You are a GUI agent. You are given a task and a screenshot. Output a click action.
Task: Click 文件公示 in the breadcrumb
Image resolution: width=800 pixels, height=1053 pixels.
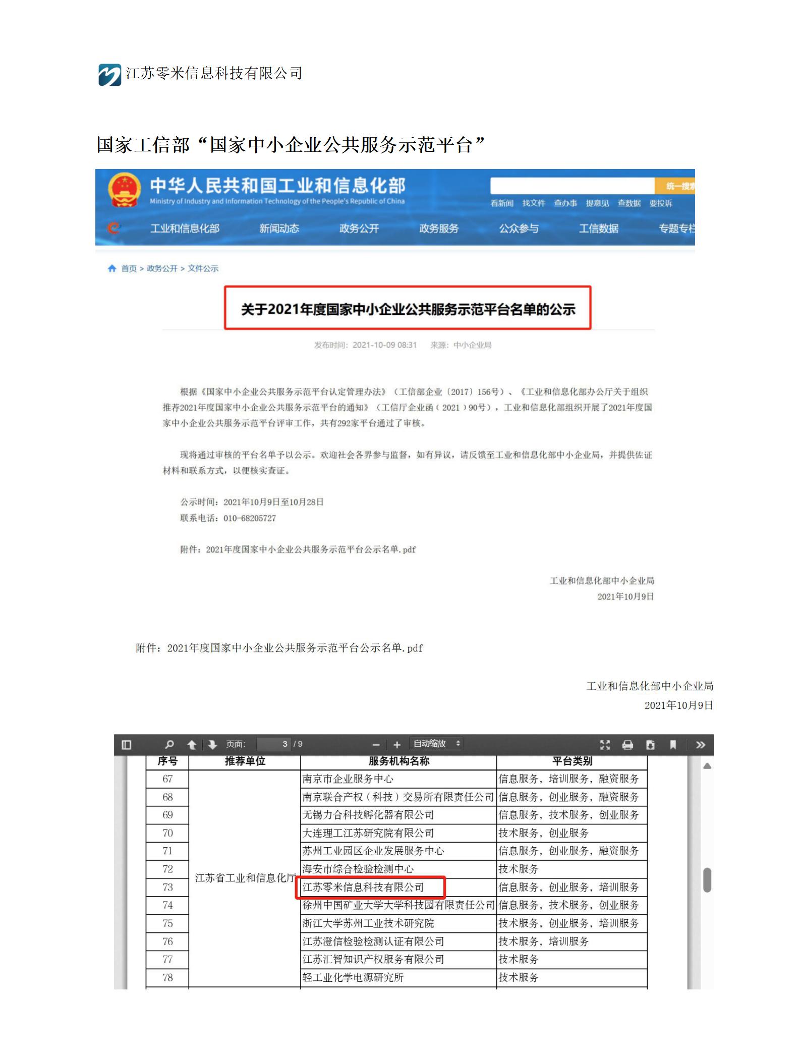[203, 268]
